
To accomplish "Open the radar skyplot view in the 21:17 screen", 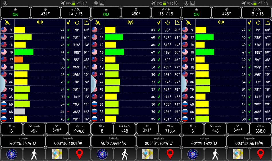I will point(12,154).
